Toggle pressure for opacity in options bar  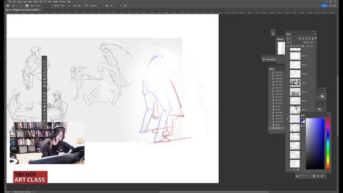coord(69,6)
